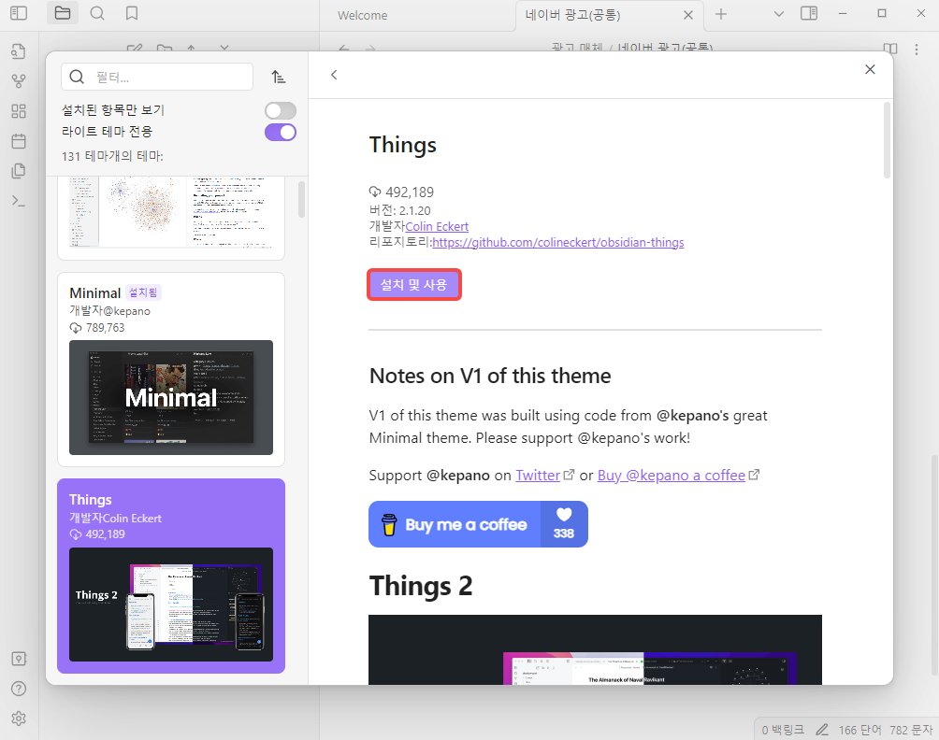Image resolution: width=939 pixels, height=740 pixels.
Task: Open Colin Eckert developer link
Action: 437,227
